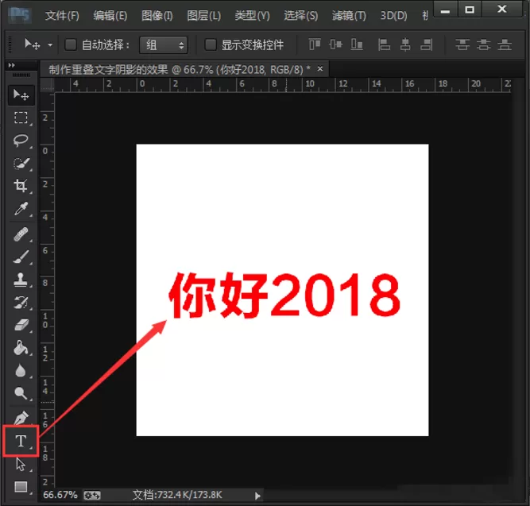
Task: Open the status bar info arrow menu
Action: pos(257,496)
